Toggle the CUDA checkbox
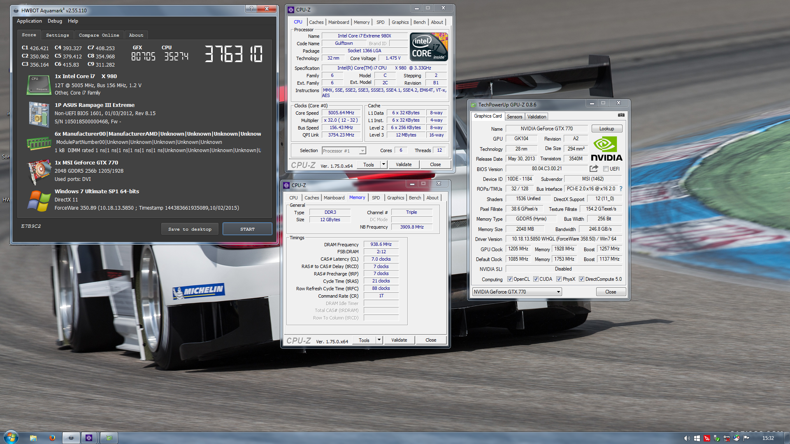The image size is (790, 444). [x=536, y=279]
